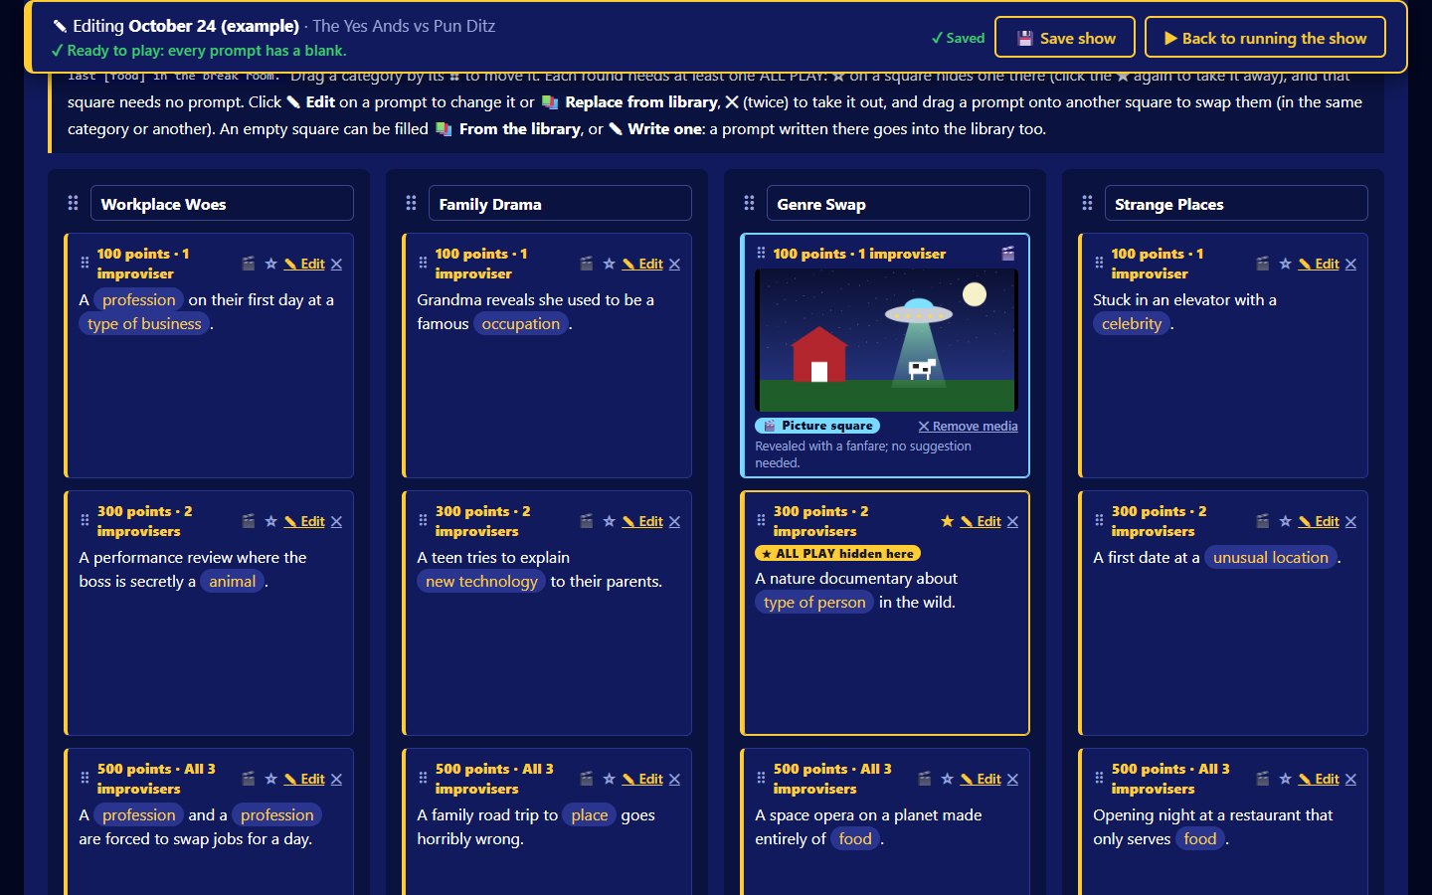1432x895 pixels.
Task: Click media icon on 'performance review' card
Action: (x=249, y=521)
